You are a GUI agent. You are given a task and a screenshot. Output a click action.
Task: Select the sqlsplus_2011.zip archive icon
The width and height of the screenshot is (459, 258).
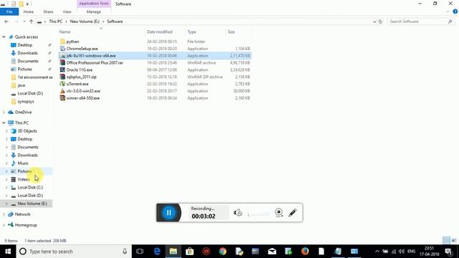[x=62, y=77]
